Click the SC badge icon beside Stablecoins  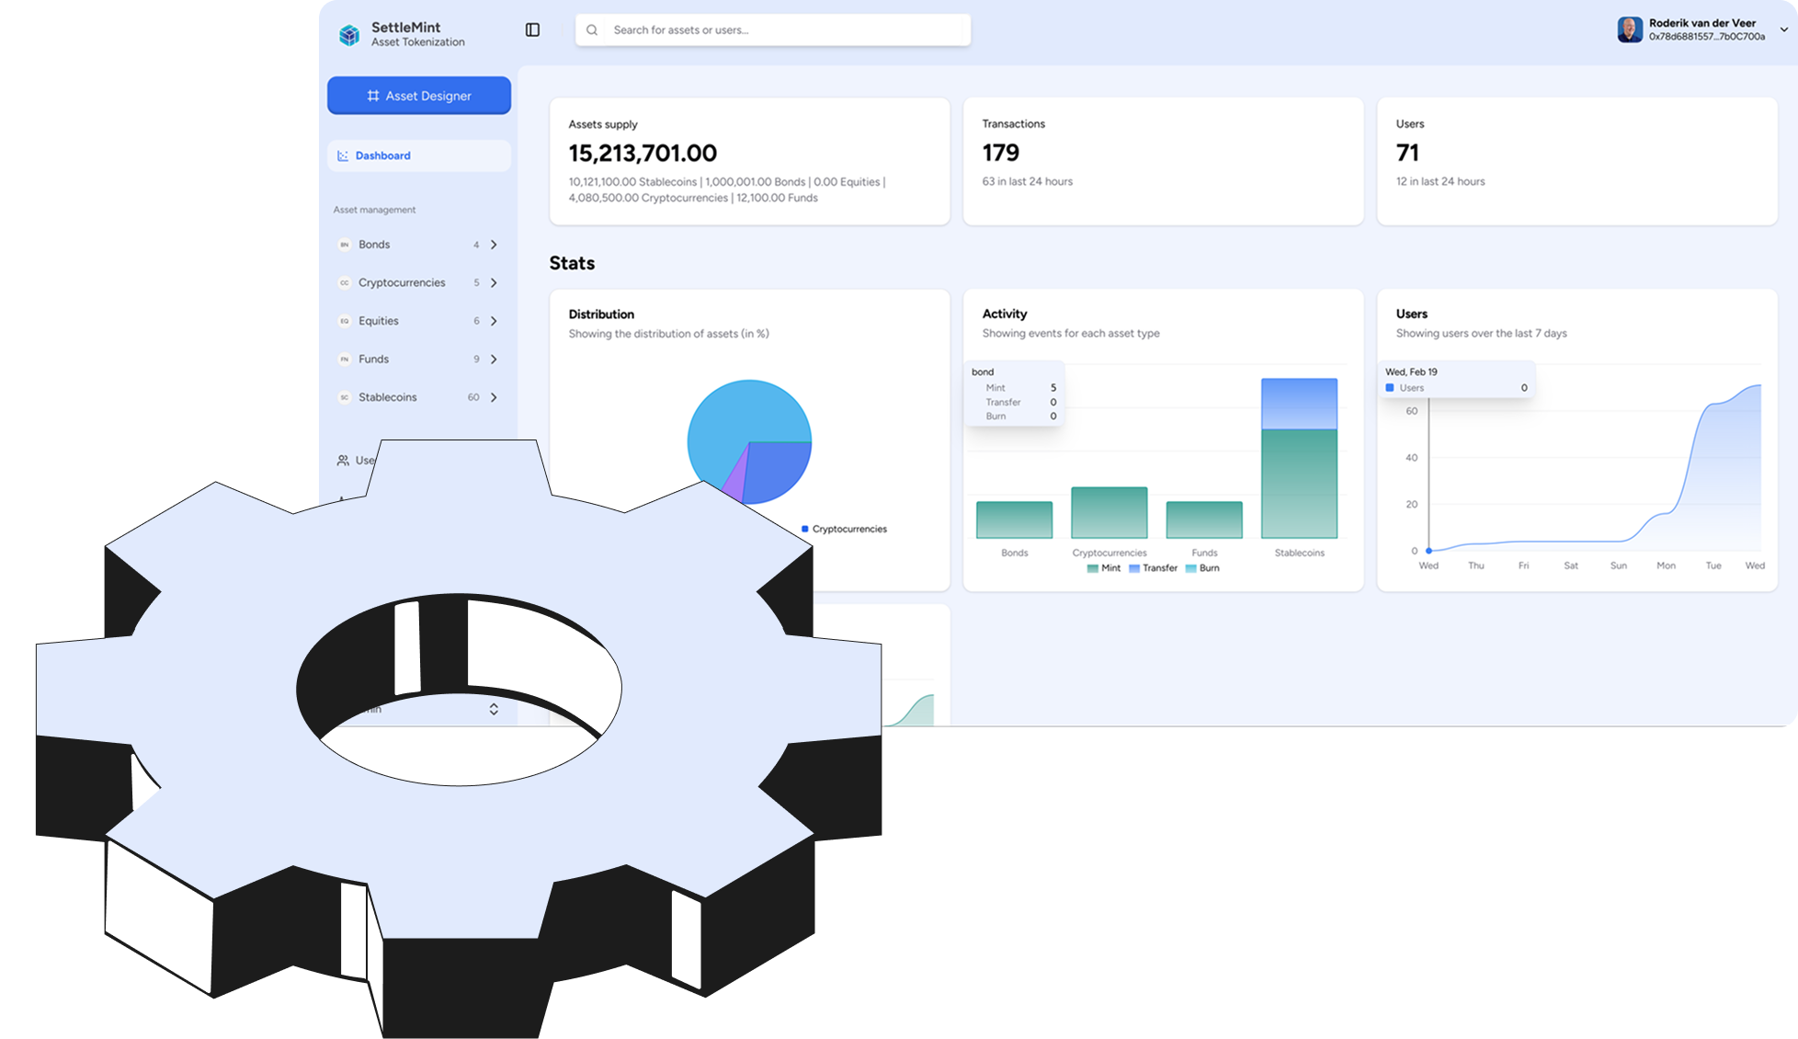pyautogui.click(x=344, y=396)
